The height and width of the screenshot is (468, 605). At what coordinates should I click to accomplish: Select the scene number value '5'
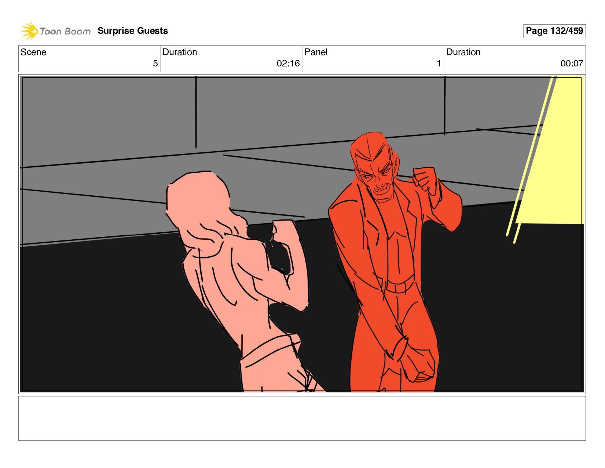point(155,64)
